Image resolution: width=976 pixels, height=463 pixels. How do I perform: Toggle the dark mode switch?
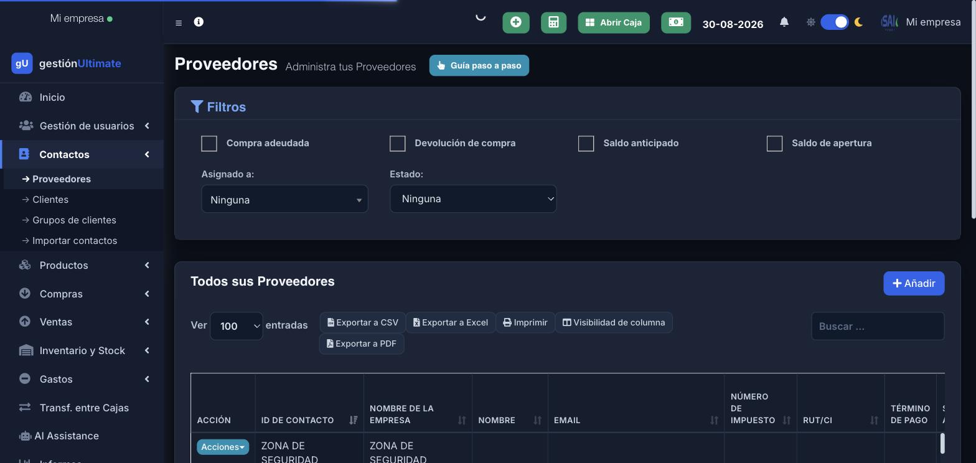click(835, 22)
